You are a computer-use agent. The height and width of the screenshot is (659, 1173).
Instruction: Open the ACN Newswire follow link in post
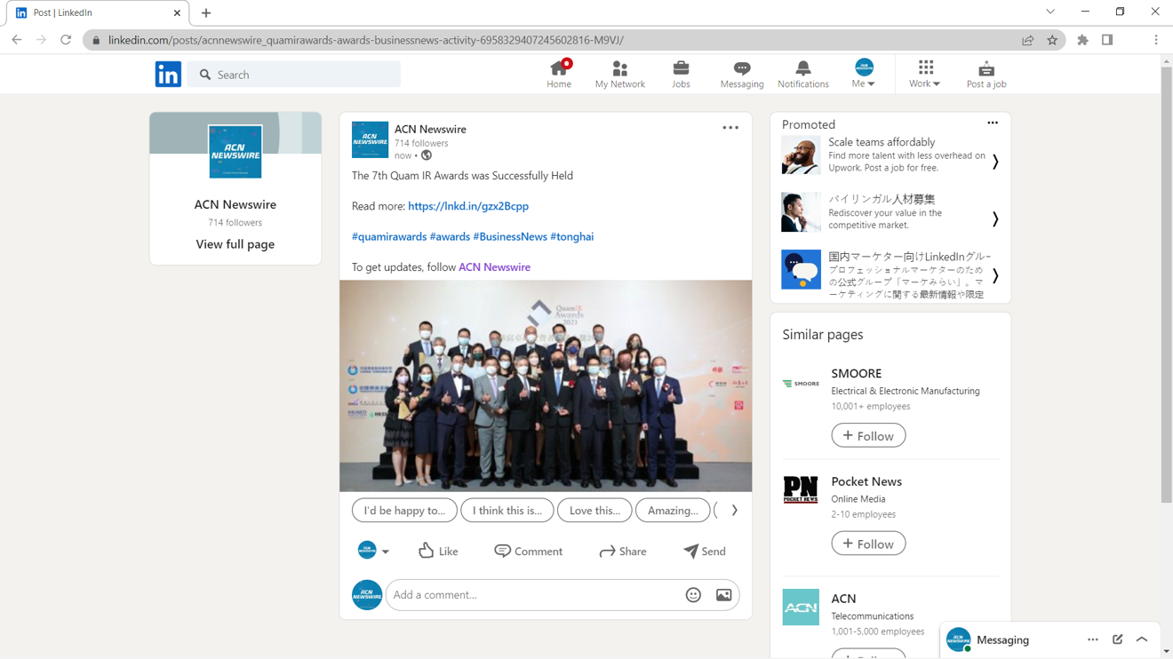pos(494,267)
